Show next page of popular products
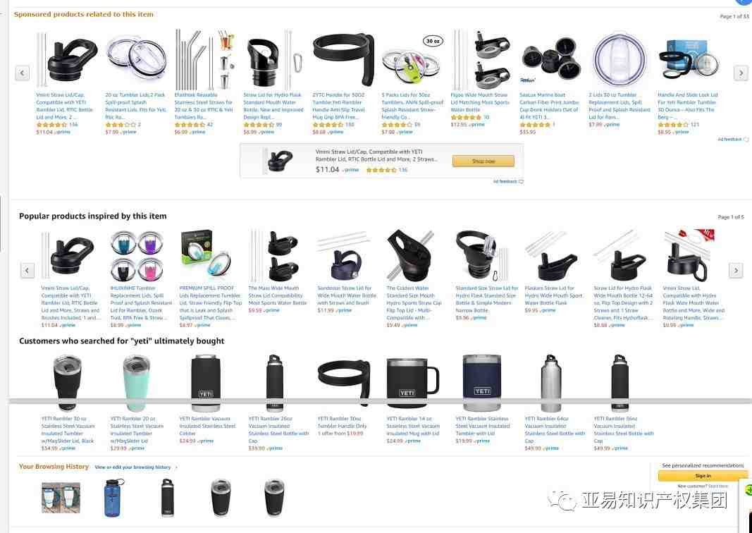Image resolution: width=752 pixels, height=533 pixels. pyautogui.click(x=736, y=271)
